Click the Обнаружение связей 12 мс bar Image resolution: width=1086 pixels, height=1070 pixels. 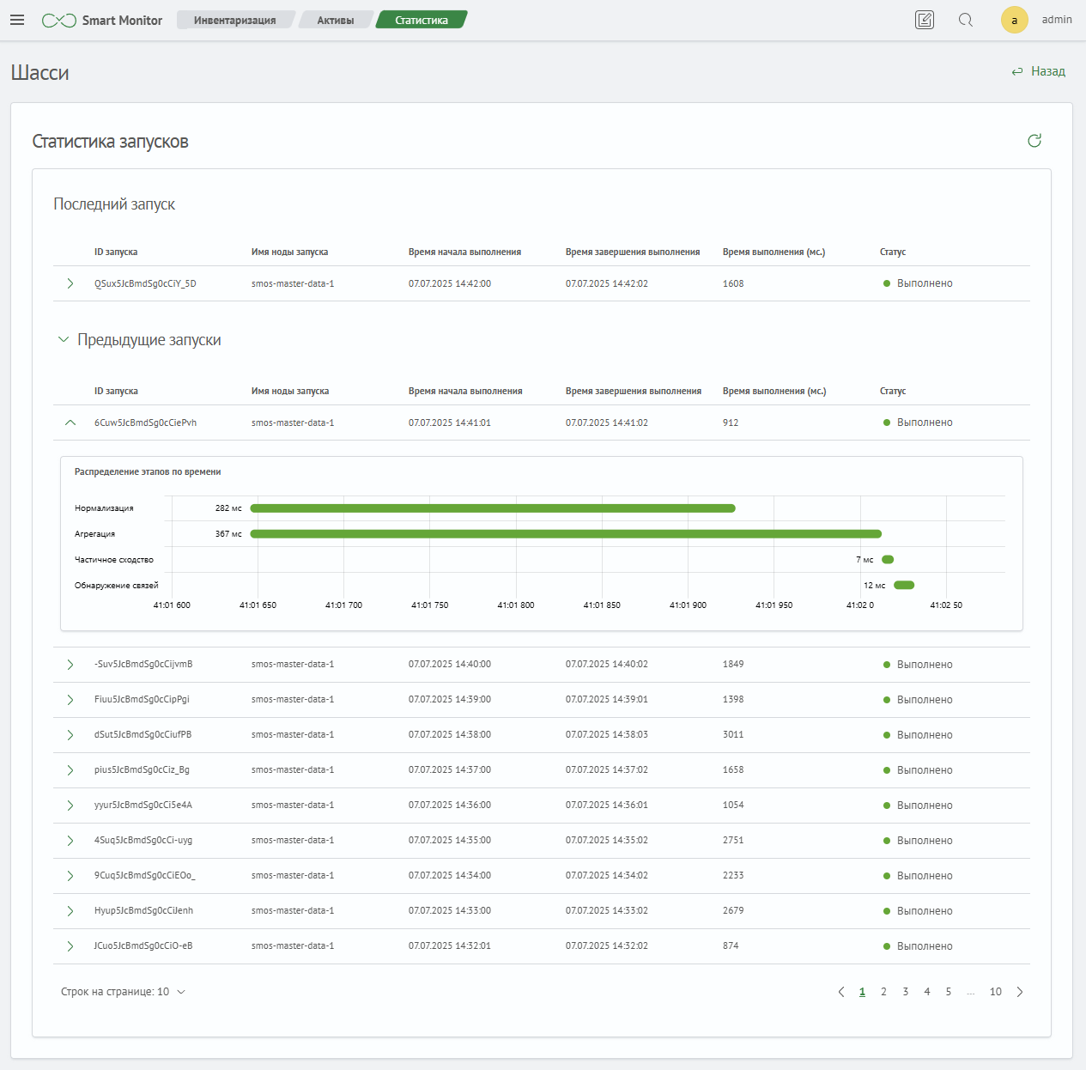904,586
